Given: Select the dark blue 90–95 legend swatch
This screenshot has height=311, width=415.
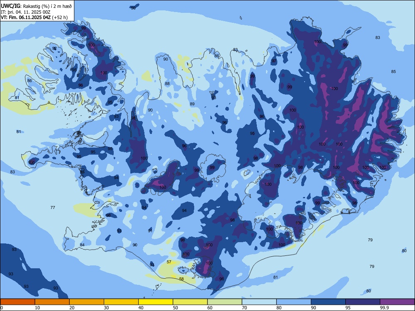Looking at the screenshot, I should pos(328,302).
